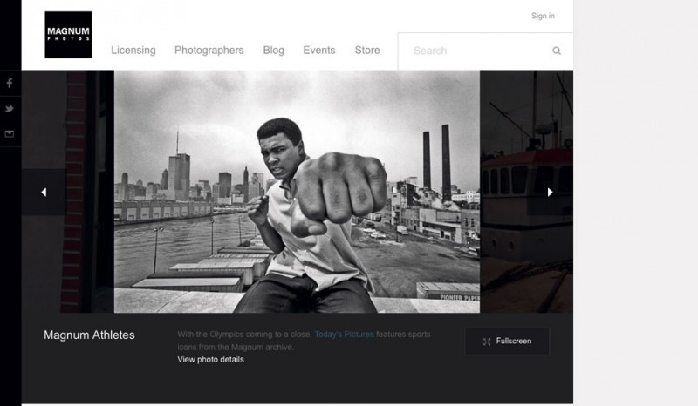Advance to next slide with the right arrow
The image size is (698, 406).
pyautogui.click(x=550, y=193)
